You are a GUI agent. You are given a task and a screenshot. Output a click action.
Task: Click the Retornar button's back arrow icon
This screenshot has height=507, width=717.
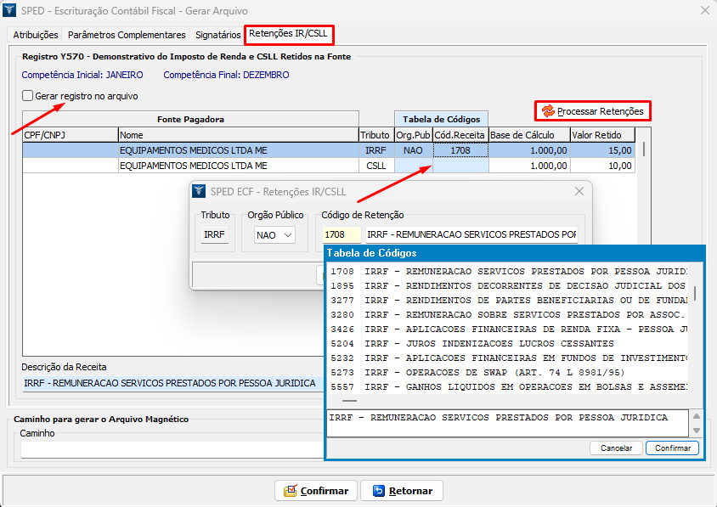click(379, 491)
